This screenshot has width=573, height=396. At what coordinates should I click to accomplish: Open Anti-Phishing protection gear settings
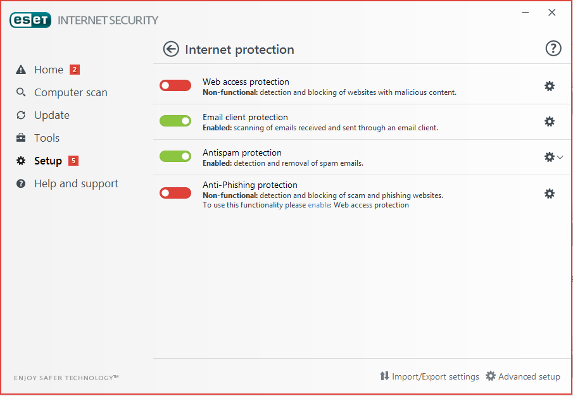pos(549,194)
